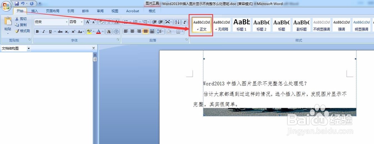The image size is (374, 144).
Task: Sort text with A-Z icon
Action: coord(177,22)
